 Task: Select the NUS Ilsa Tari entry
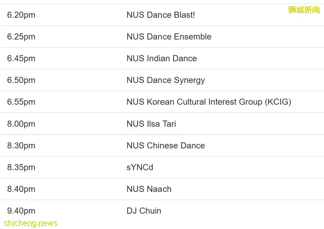pyautogui.click(x=151, y=124)
